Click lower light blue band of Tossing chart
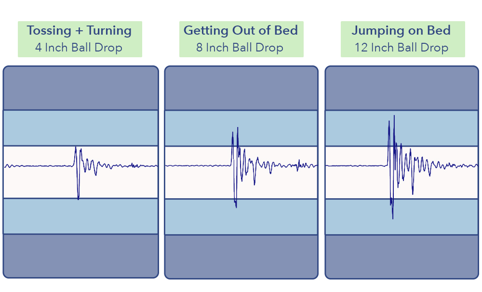The image size is (482, 292). point(80,216)
